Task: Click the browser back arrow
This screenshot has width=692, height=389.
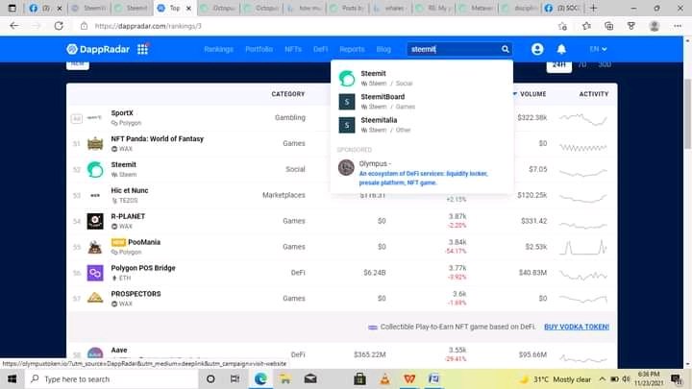Action: (14, 26)
